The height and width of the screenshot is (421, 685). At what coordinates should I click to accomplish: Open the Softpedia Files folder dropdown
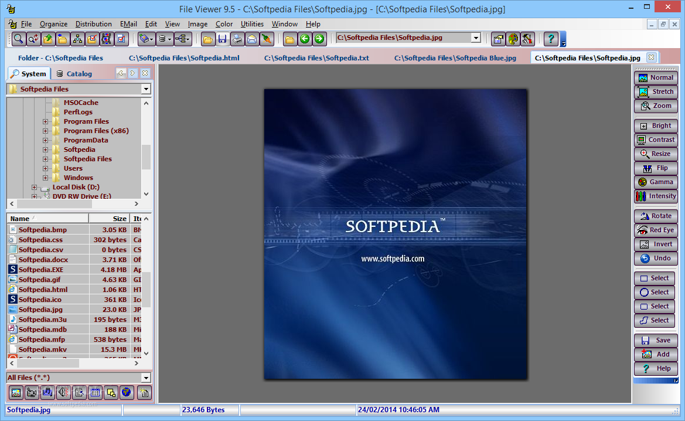tap(146, 89)
